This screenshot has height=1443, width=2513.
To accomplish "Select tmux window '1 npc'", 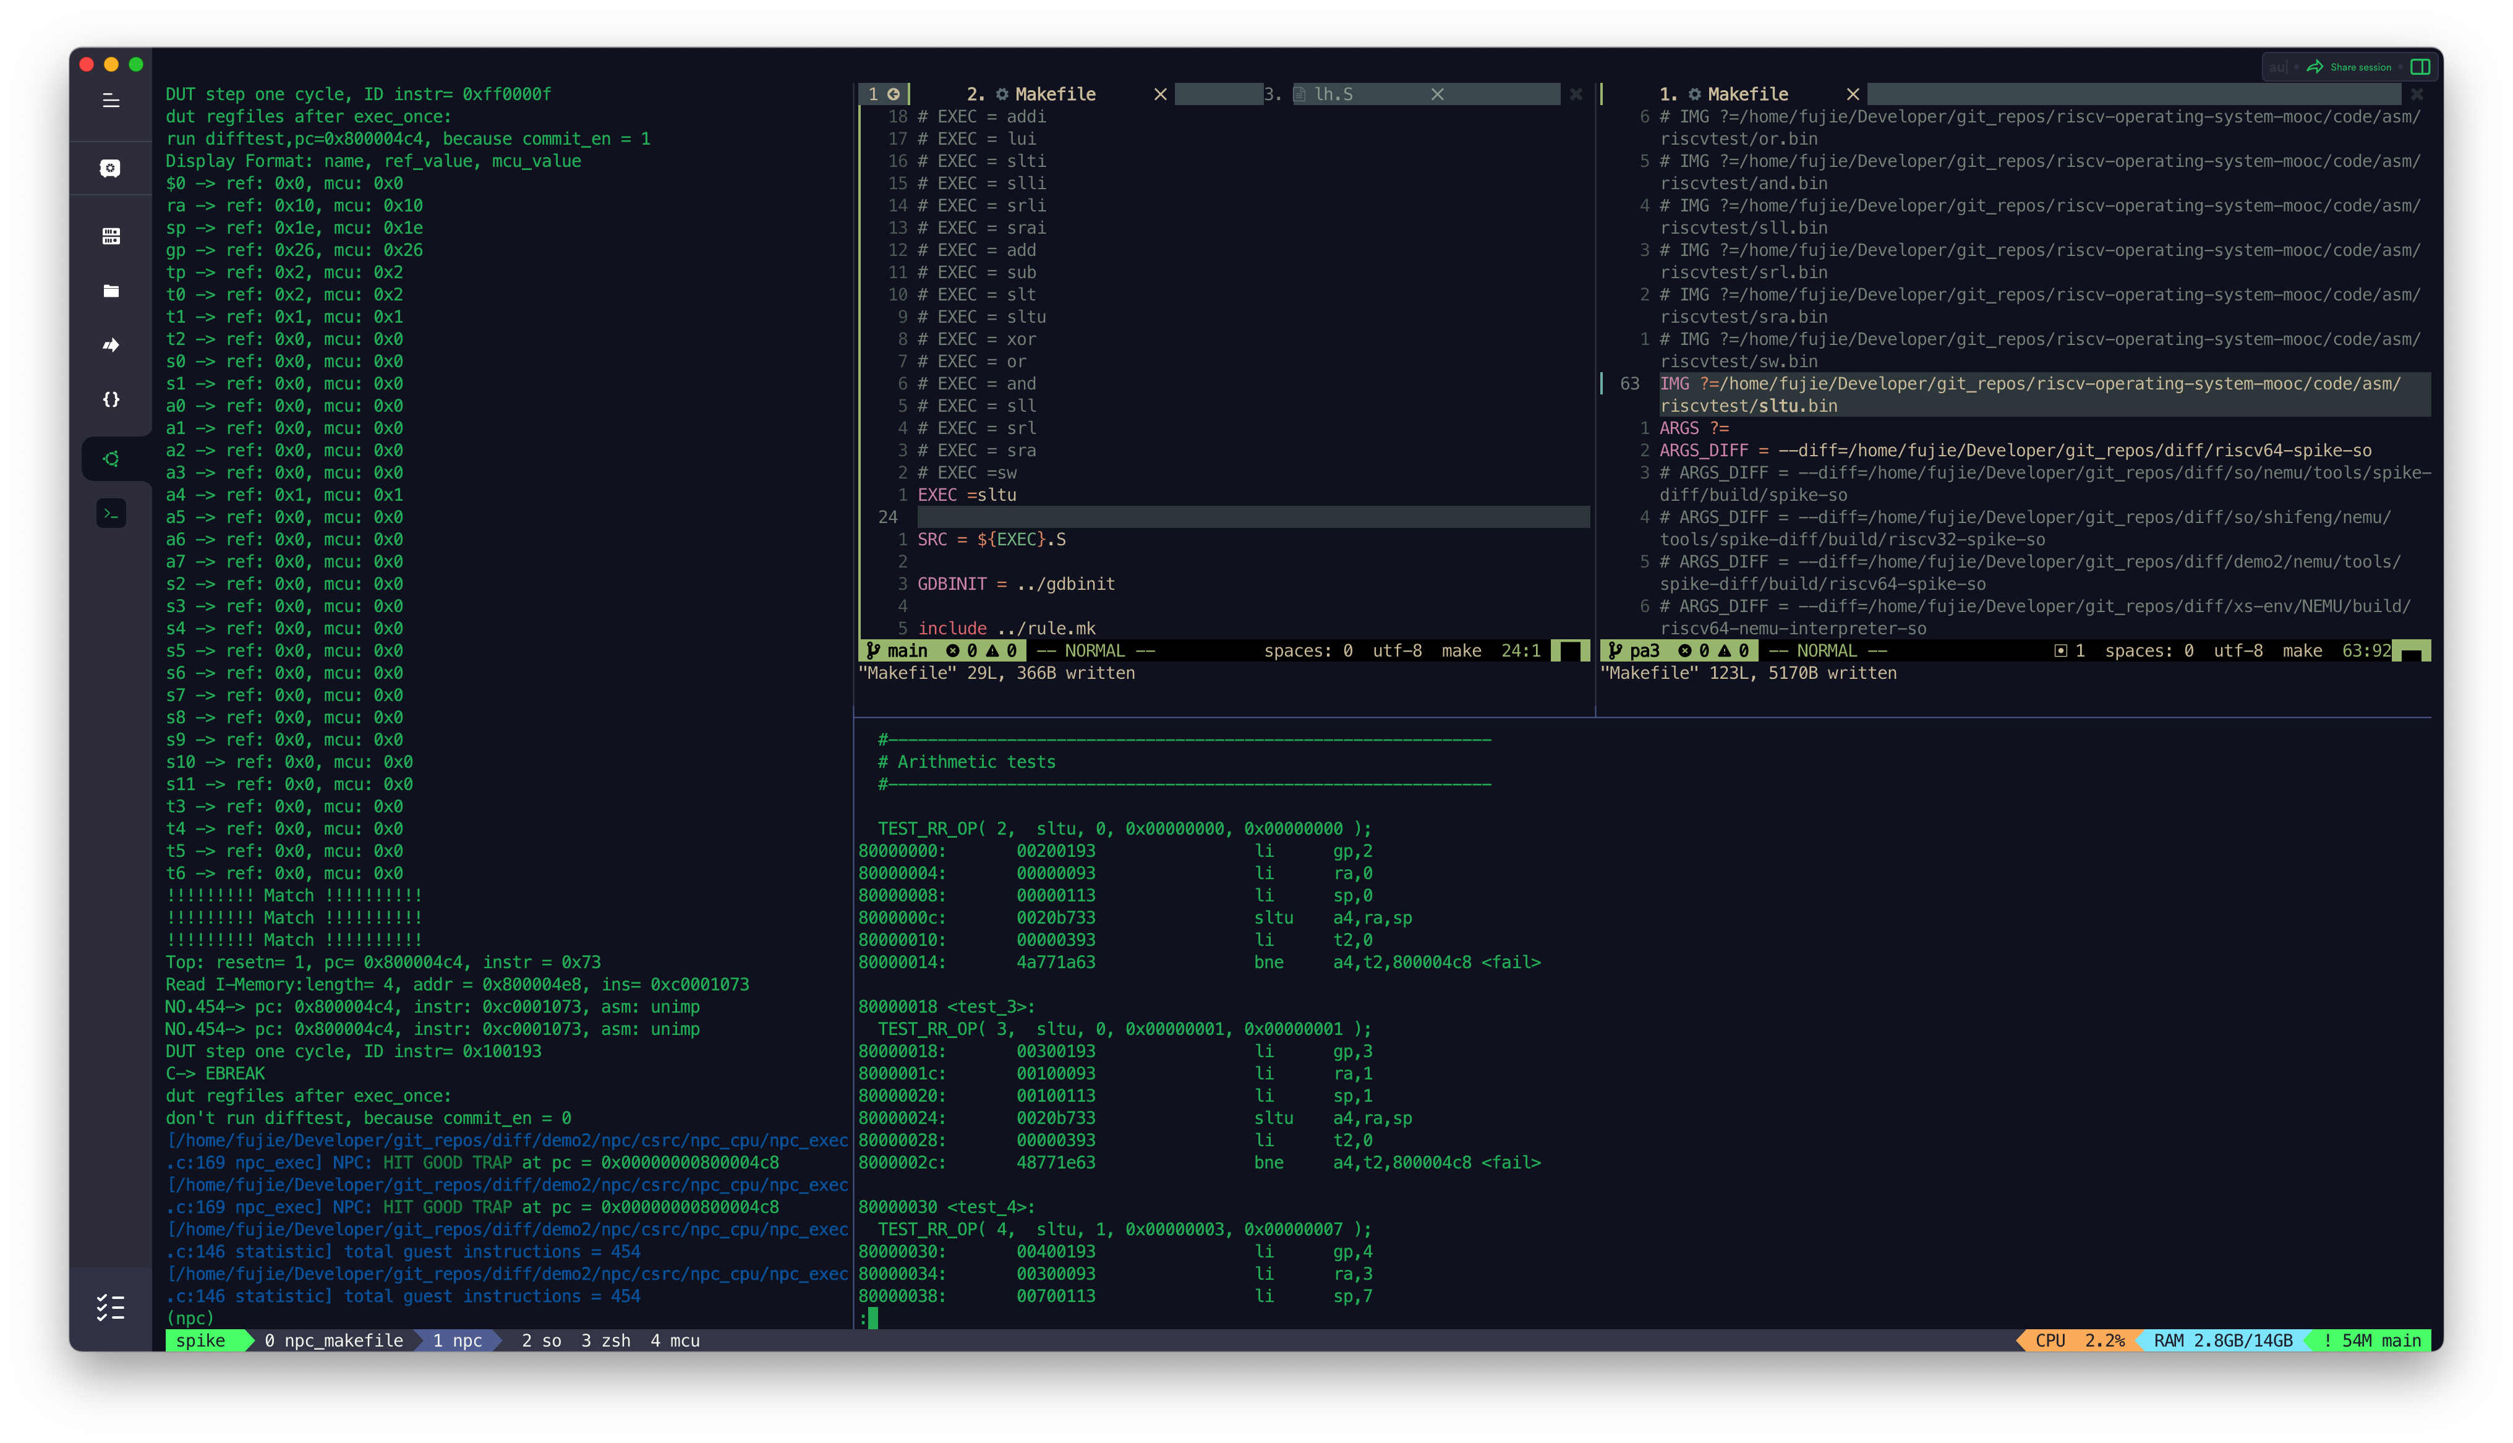I will pyautogui.click(x=457, y=1341).
